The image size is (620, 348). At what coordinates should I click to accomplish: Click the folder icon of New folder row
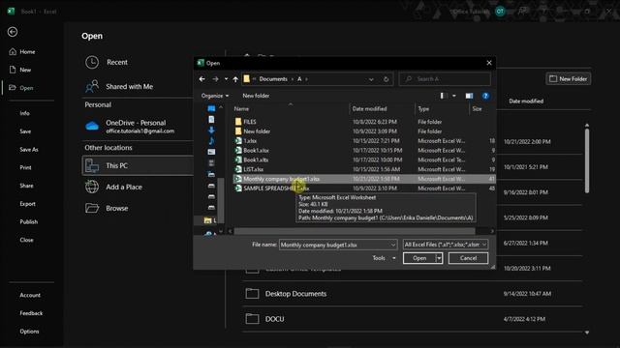click(238, 131)
